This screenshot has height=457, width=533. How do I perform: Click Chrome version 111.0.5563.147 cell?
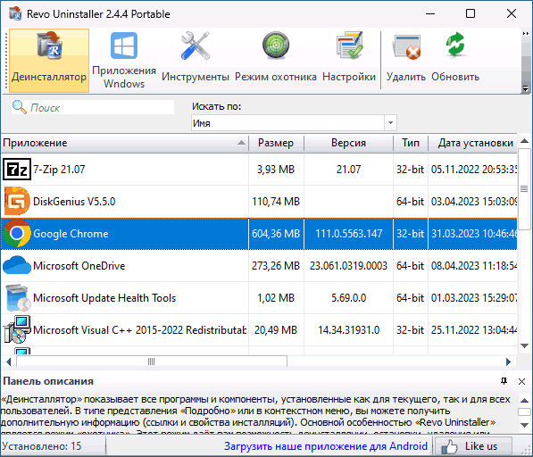coord(349,234)
